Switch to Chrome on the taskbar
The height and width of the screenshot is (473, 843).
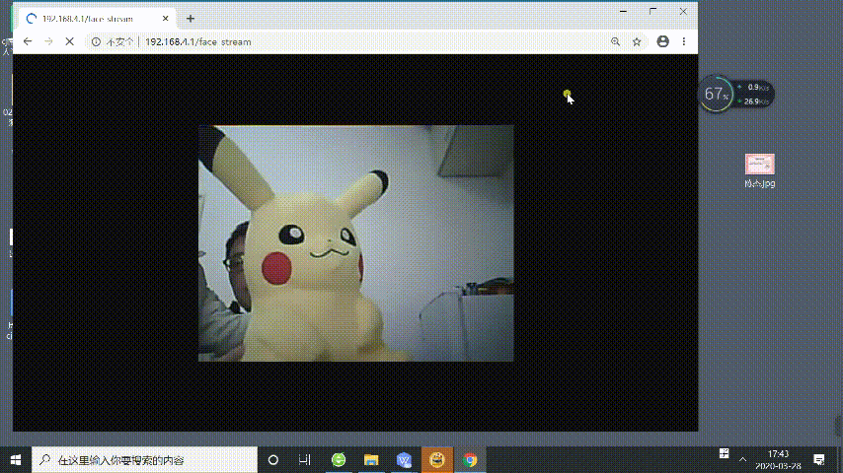470,460
